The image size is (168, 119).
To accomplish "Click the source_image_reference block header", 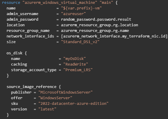I will [x=34, y=87].
